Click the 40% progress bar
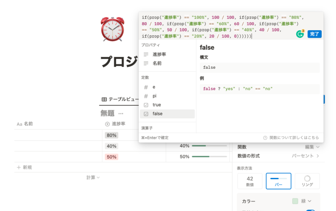The width and height of the screenshot is (336, 211). (209, 146)
